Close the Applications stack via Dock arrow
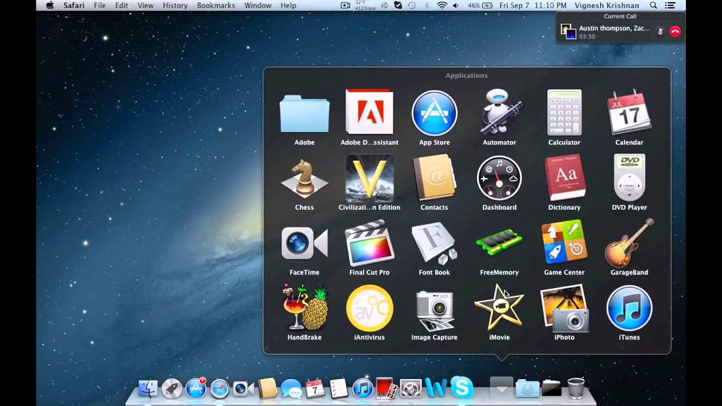 click(501, 388)
